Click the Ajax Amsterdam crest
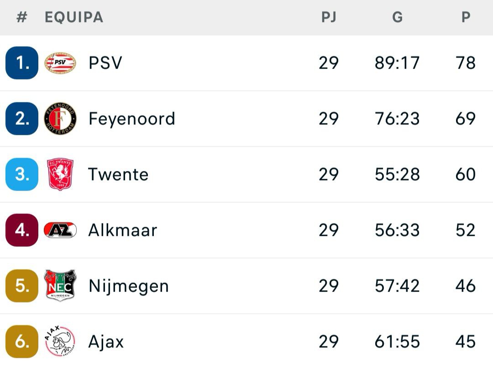This screenshot has height=366, width=493. [x=60, y=341]
